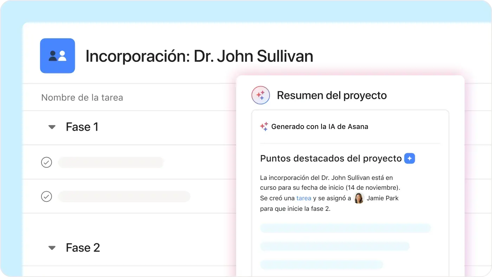
Task: Collapse the Fase 2 section
Action: tap(52, 248)
